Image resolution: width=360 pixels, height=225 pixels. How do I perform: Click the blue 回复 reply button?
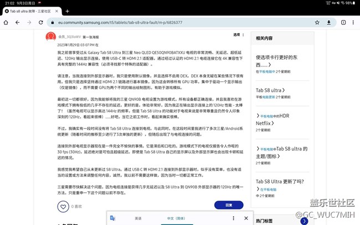[x=229, y=205]
